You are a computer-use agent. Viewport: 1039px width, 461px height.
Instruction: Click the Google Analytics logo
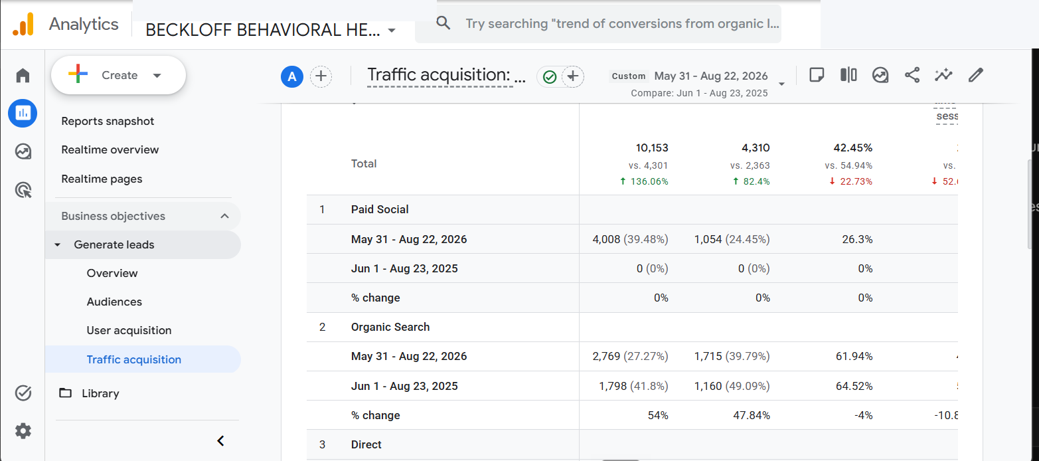click(23, 25)
